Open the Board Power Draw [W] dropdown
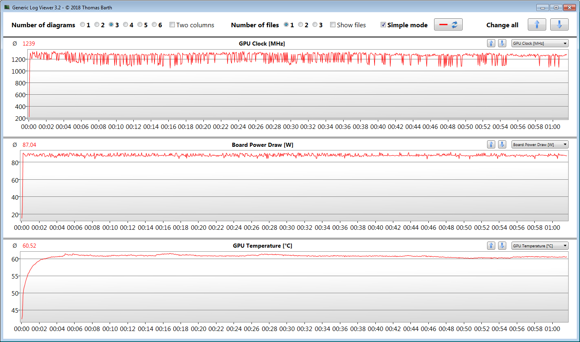 click(540, 144)
